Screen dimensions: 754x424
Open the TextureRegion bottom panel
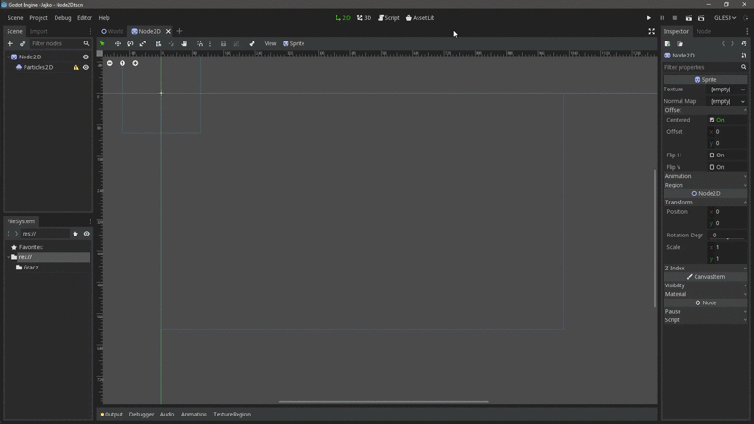232,415
